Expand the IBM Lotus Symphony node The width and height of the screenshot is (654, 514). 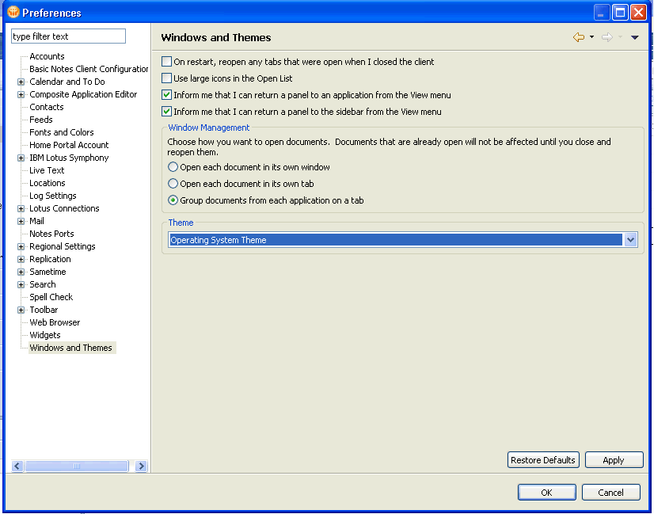(21, 158)
